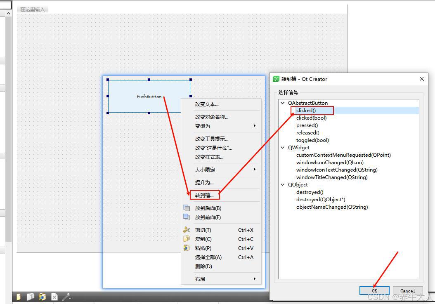Select objectNameChanged(QString) signal

tap(332, 207)
